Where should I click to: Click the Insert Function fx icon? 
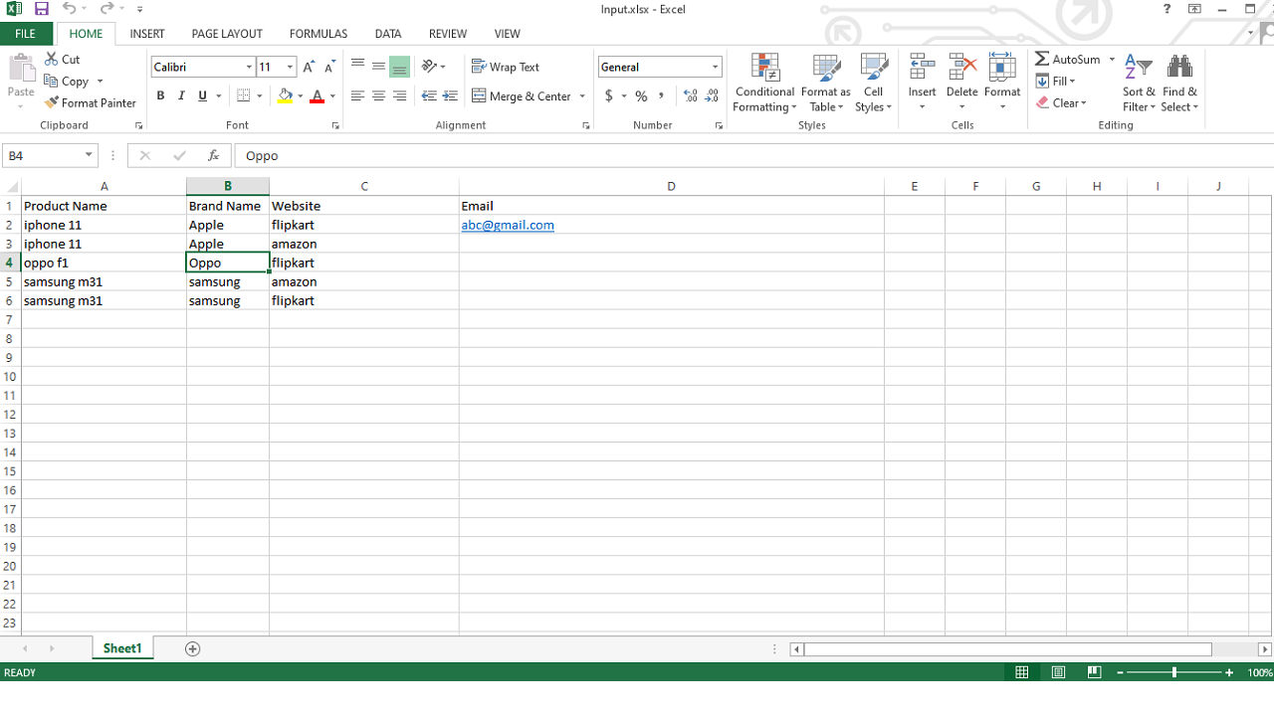[x=213, y=156]
